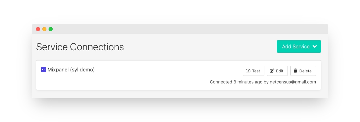Click the pencil icon in Edit button
The height and width of the screenshot is (122, 360).
coord(272,70)
